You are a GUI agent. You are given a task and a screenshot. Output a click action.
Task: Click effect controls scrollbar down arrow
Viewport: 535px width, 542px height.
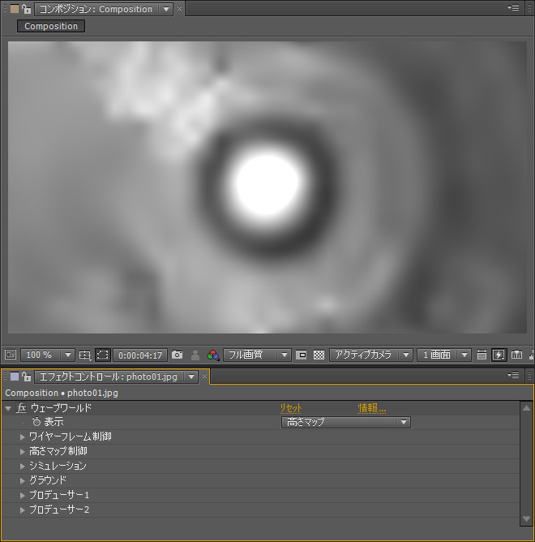[x=526, y=518]
